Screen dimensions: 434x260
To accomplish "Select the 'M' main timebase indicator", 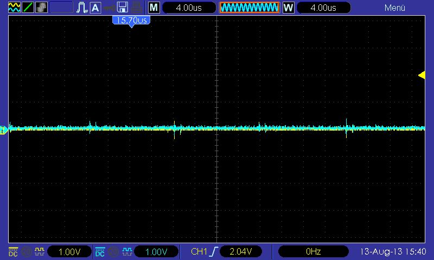I will tap(155, 8).
